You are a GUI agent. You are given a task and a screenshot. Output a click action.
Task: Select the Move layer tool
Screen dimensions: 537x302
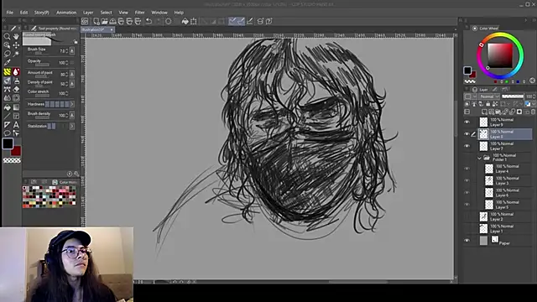click(16, 45)
